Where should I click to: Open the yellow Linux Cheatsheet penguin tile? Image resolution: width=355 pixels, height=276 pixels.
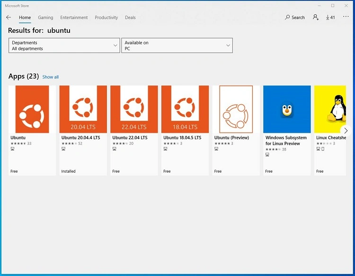click(x=330, y=109)
